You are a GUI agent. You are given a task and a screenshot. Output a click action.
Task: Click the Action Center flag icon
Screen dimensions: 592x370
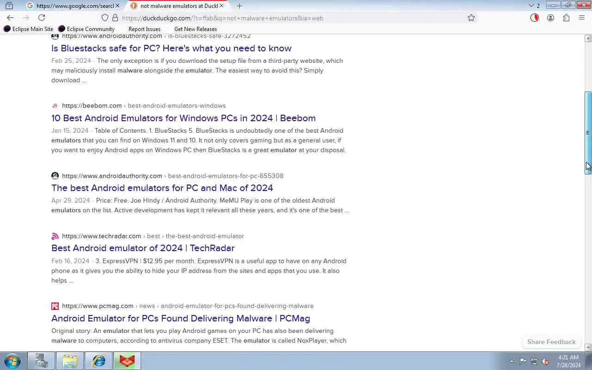(523, 361)
